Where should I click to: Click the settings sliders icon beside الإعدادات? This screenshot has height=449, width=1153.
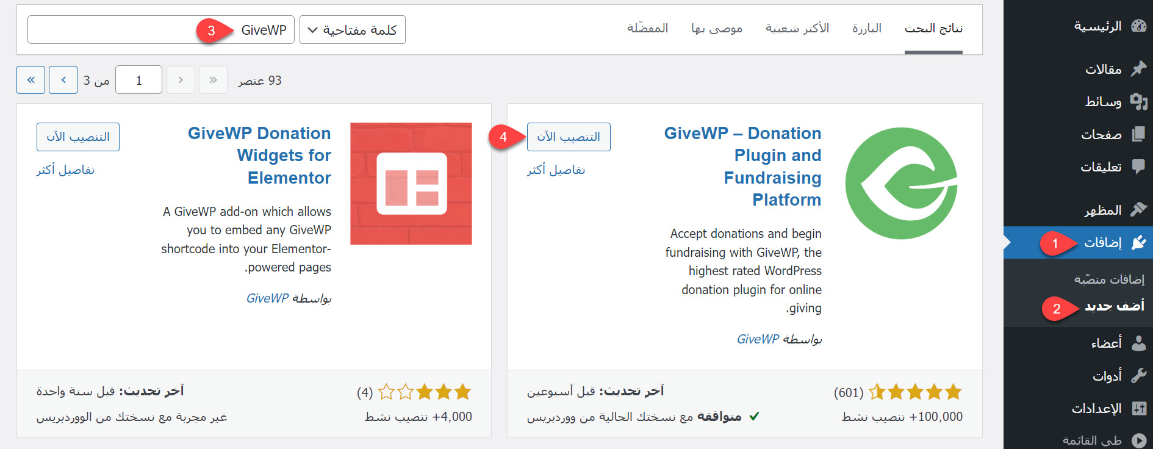(1138, 408)
